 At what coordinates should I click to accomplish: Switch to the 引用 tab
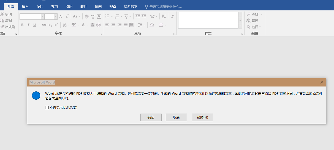(x=69, y=7)
